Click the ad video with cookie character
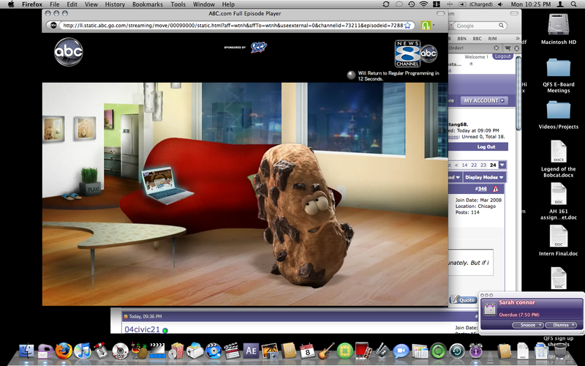Image resolution: width=585 pixels, height=366 pixels. tap(245, 194)
